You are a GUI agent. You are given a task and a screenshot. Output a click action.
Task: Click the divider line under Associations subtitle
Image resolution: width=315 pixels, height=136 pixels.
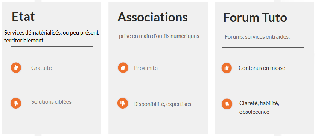pyautogui.click(x=158, y=47)
